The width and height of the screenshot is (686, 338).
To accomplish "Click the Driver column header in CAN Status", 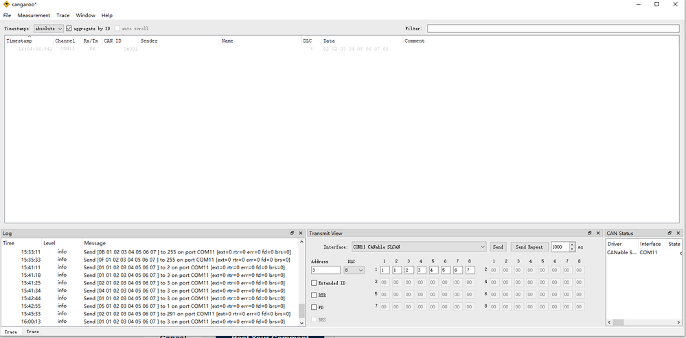I will coord(621,244).
